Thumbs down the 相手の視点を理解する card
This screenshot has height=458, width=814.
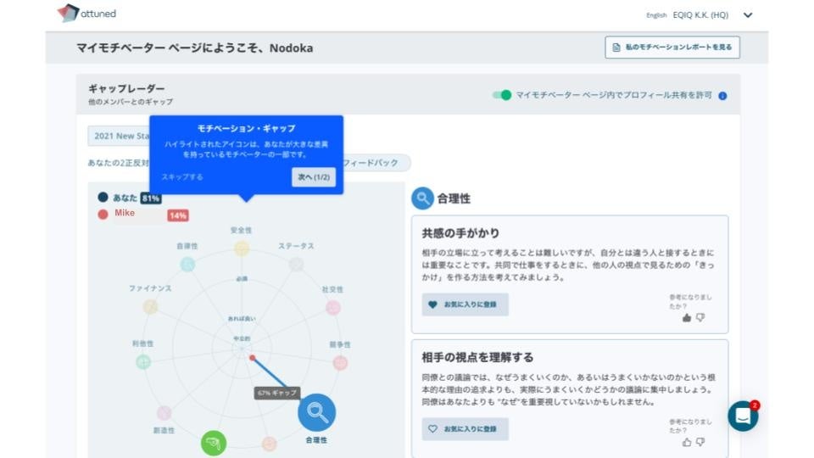[x=700, y=442]
